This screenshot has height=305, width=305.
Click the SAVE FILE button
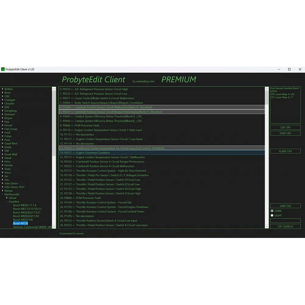285,206
